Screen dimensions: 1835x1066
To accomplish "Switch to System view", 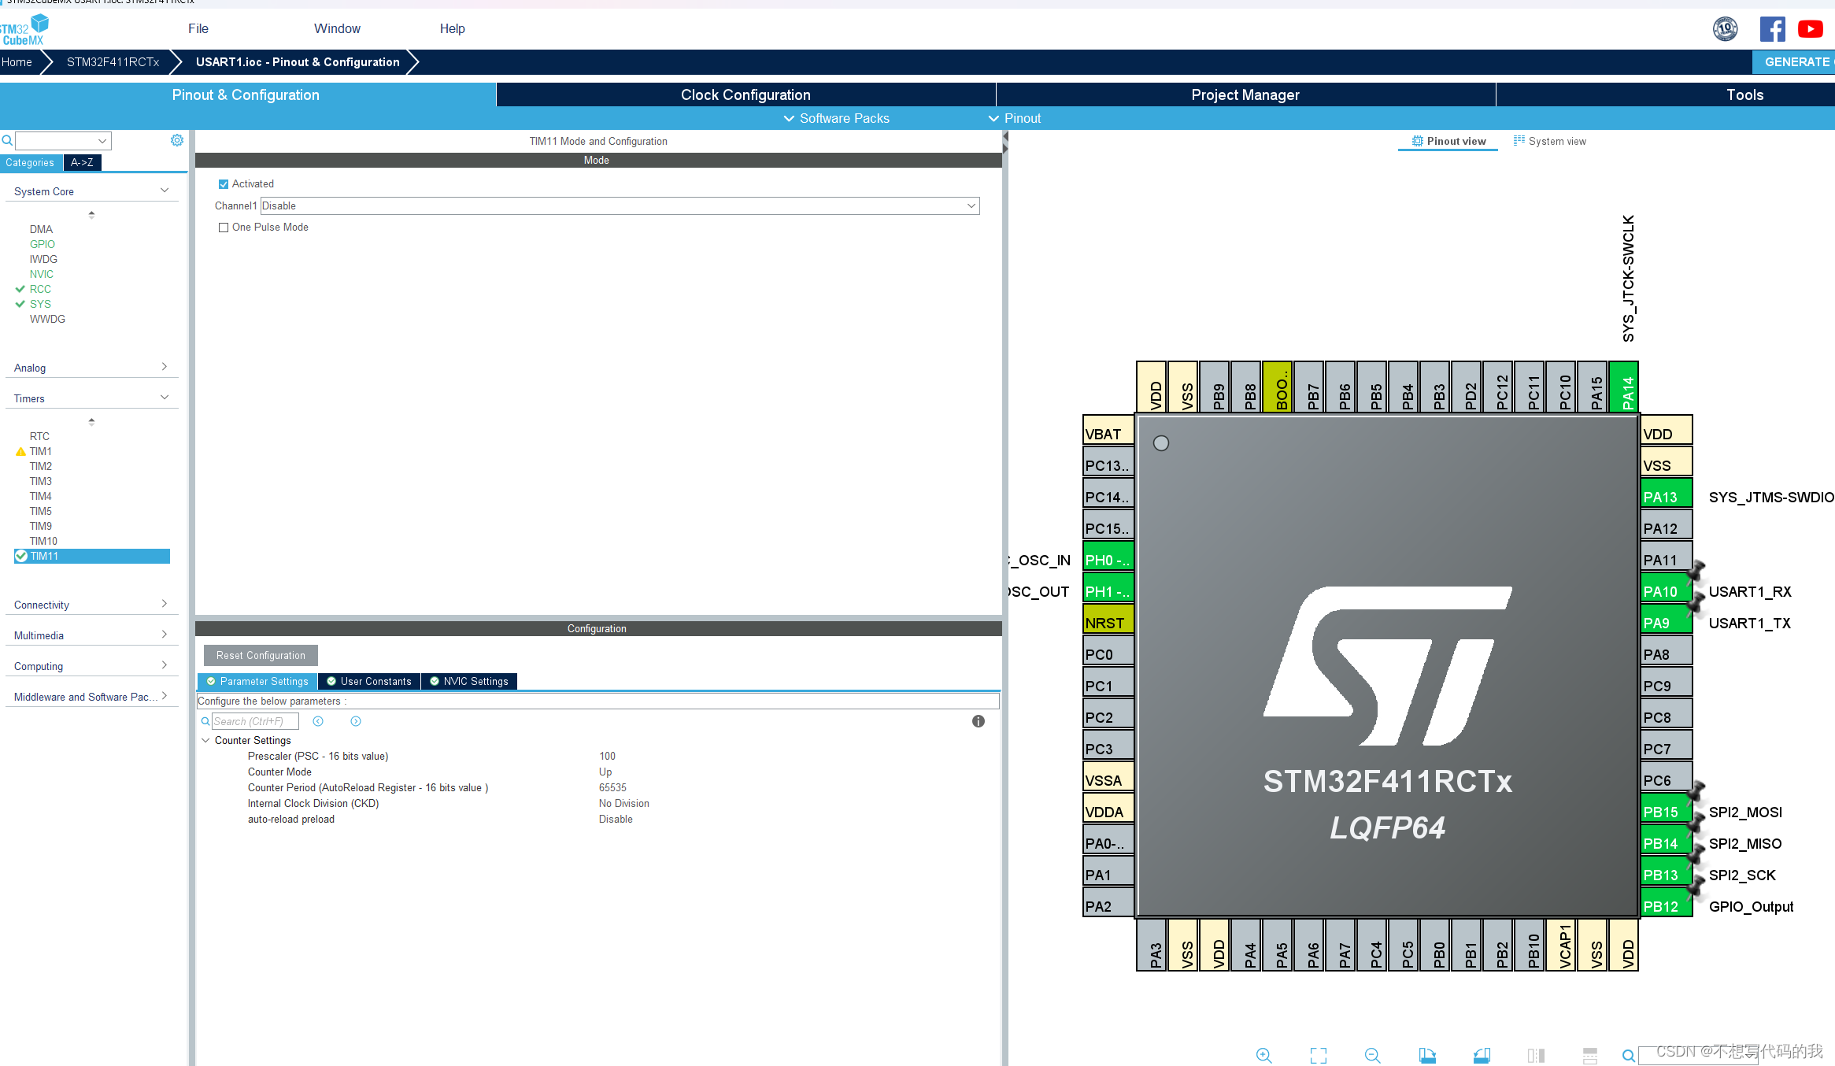I will [1549, 142].
